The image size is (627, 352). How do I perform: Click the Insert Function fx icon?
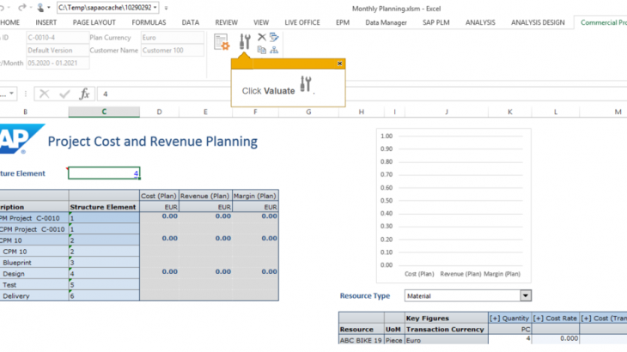[84, 94]
